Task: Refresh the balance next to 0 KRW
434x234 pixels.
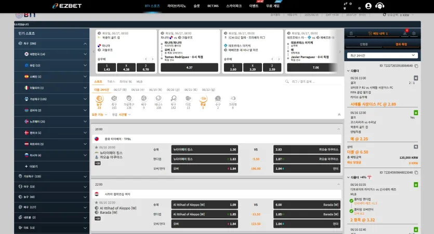Action: (385, 15)
